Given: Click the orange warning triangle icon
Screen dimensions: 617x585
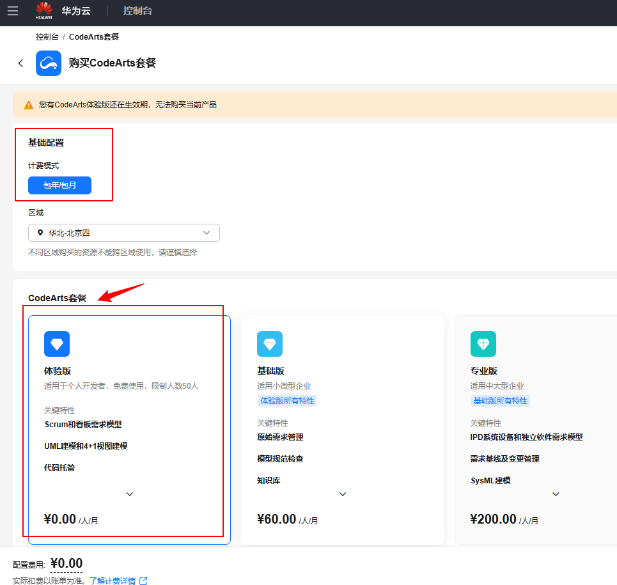Looking at the screenshot, I should (28, 105).
